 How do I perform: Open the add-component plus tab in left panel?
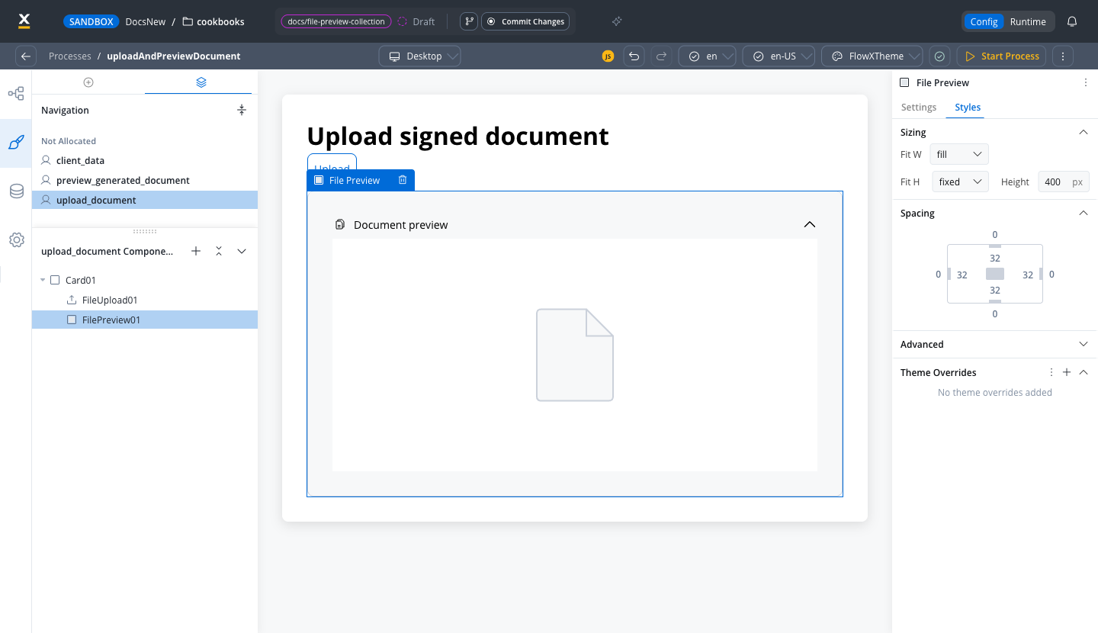click(88, 82)
